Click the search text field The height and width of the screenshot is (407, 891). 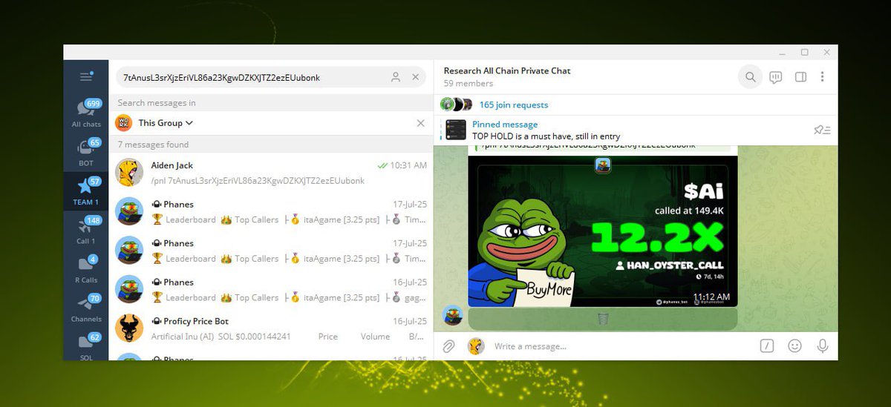point(252,77)
